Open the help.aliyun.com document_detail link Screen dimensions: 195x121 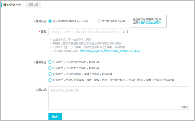[x=110, y=51]
